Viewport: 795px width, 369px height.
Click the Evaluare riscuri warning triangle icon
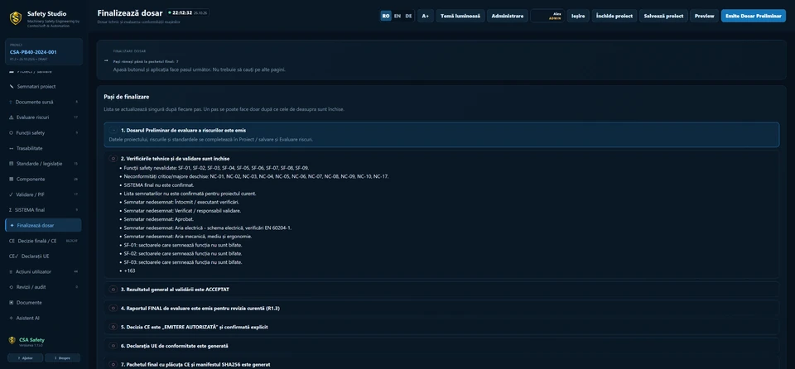pos(11,117)
